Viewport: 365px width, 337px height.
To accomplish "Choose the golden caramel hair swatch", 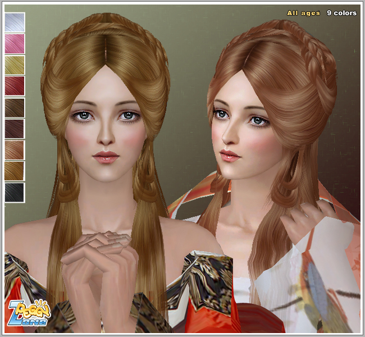I will coord(15,171).
